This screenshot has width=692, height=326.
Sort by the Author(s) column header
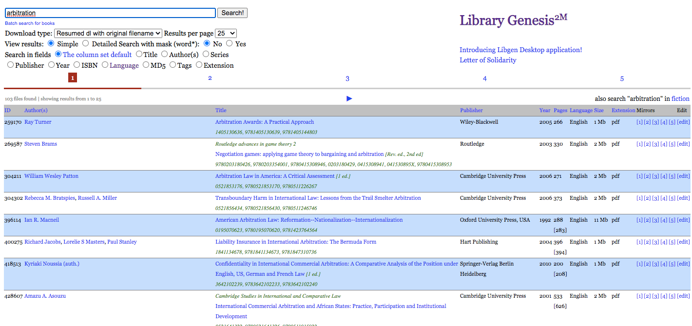pos(36,110)
